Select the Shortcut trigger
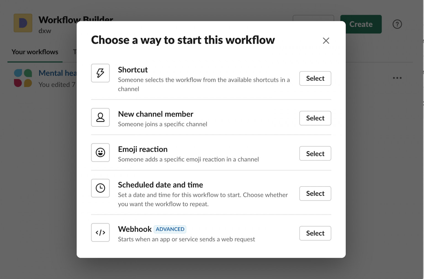This screenshot has width=424, height=279. (x=315, y=78)
